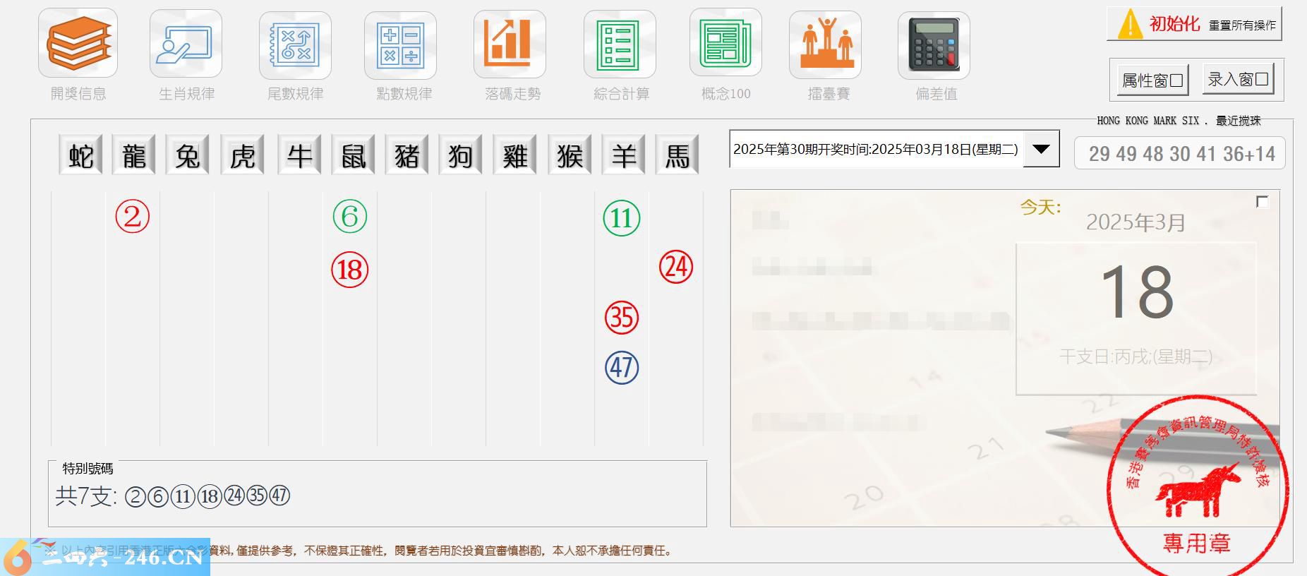Image resolution: width=1307 pixels, height=576 pixels.
Task: Launch the 擂臺賽 podium icon
Action: pyautogui.click(x=825, y=44)
